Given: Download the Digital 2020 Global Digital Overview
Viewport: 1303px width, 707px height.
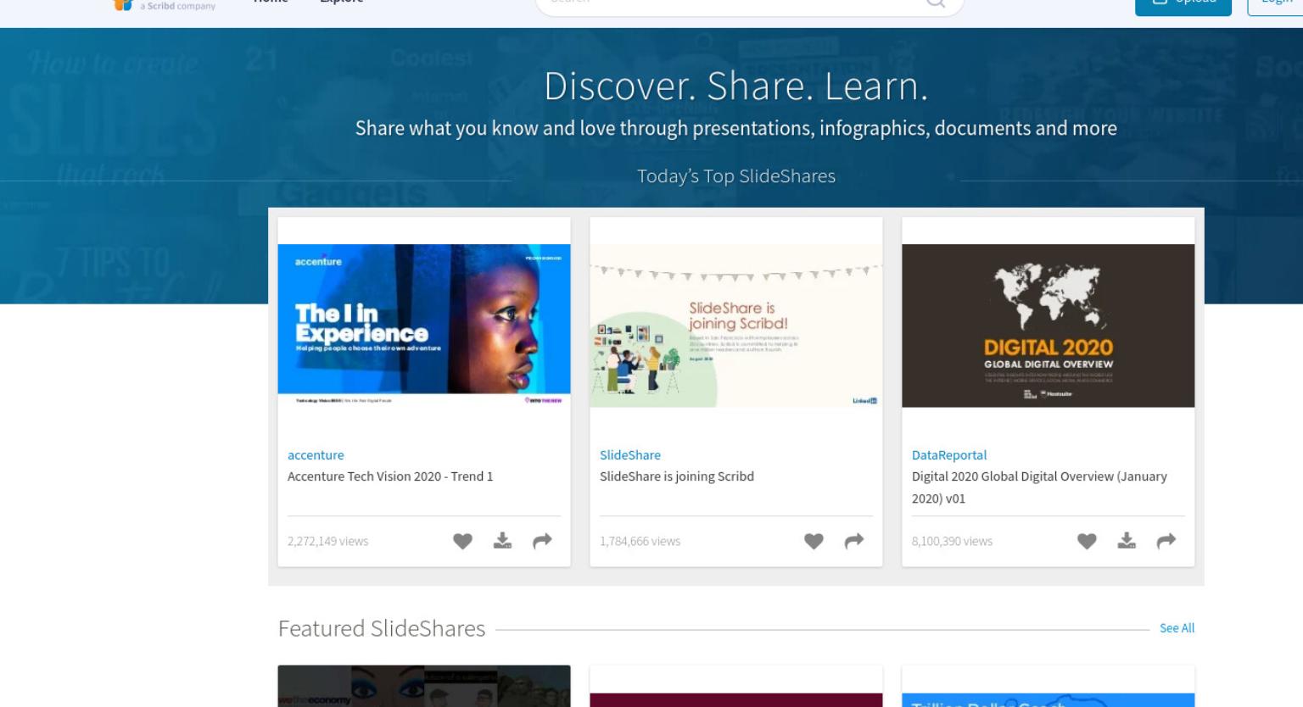Looking at the screenshot, I should 1127,541.
